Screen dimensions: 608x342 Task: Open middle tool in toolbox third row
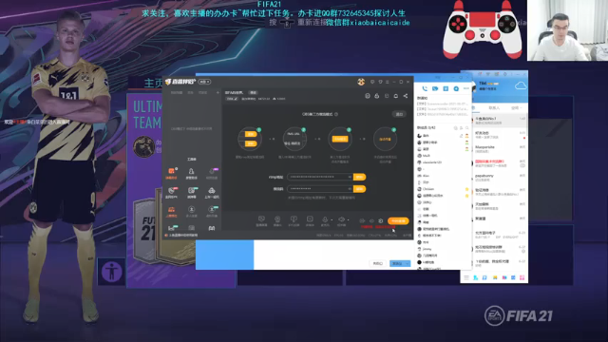(191, 211)
